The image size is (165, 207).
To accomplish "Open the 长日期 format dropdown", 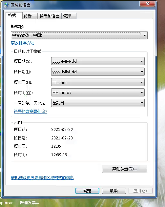I will 98,72.
